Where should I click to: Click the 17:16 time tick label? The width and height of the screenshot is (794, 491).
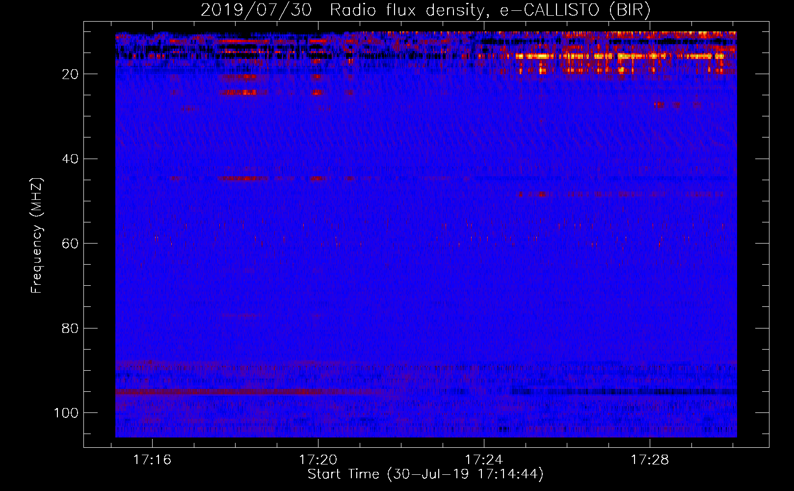[x=152, y=460]
